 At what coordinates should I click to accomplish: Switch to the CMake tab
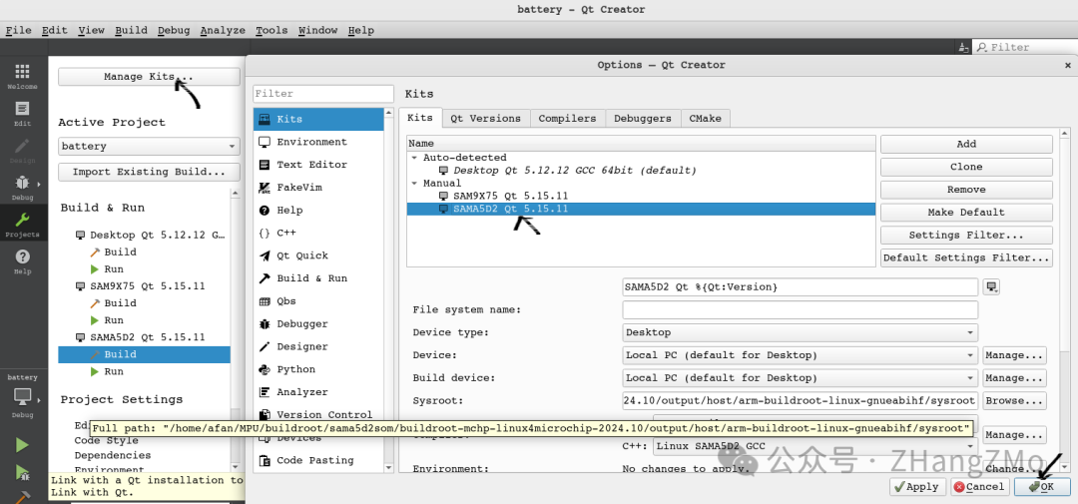pos(706,118)
